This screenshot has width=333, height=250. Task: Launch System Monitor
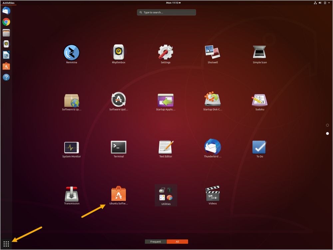[72, 148]
